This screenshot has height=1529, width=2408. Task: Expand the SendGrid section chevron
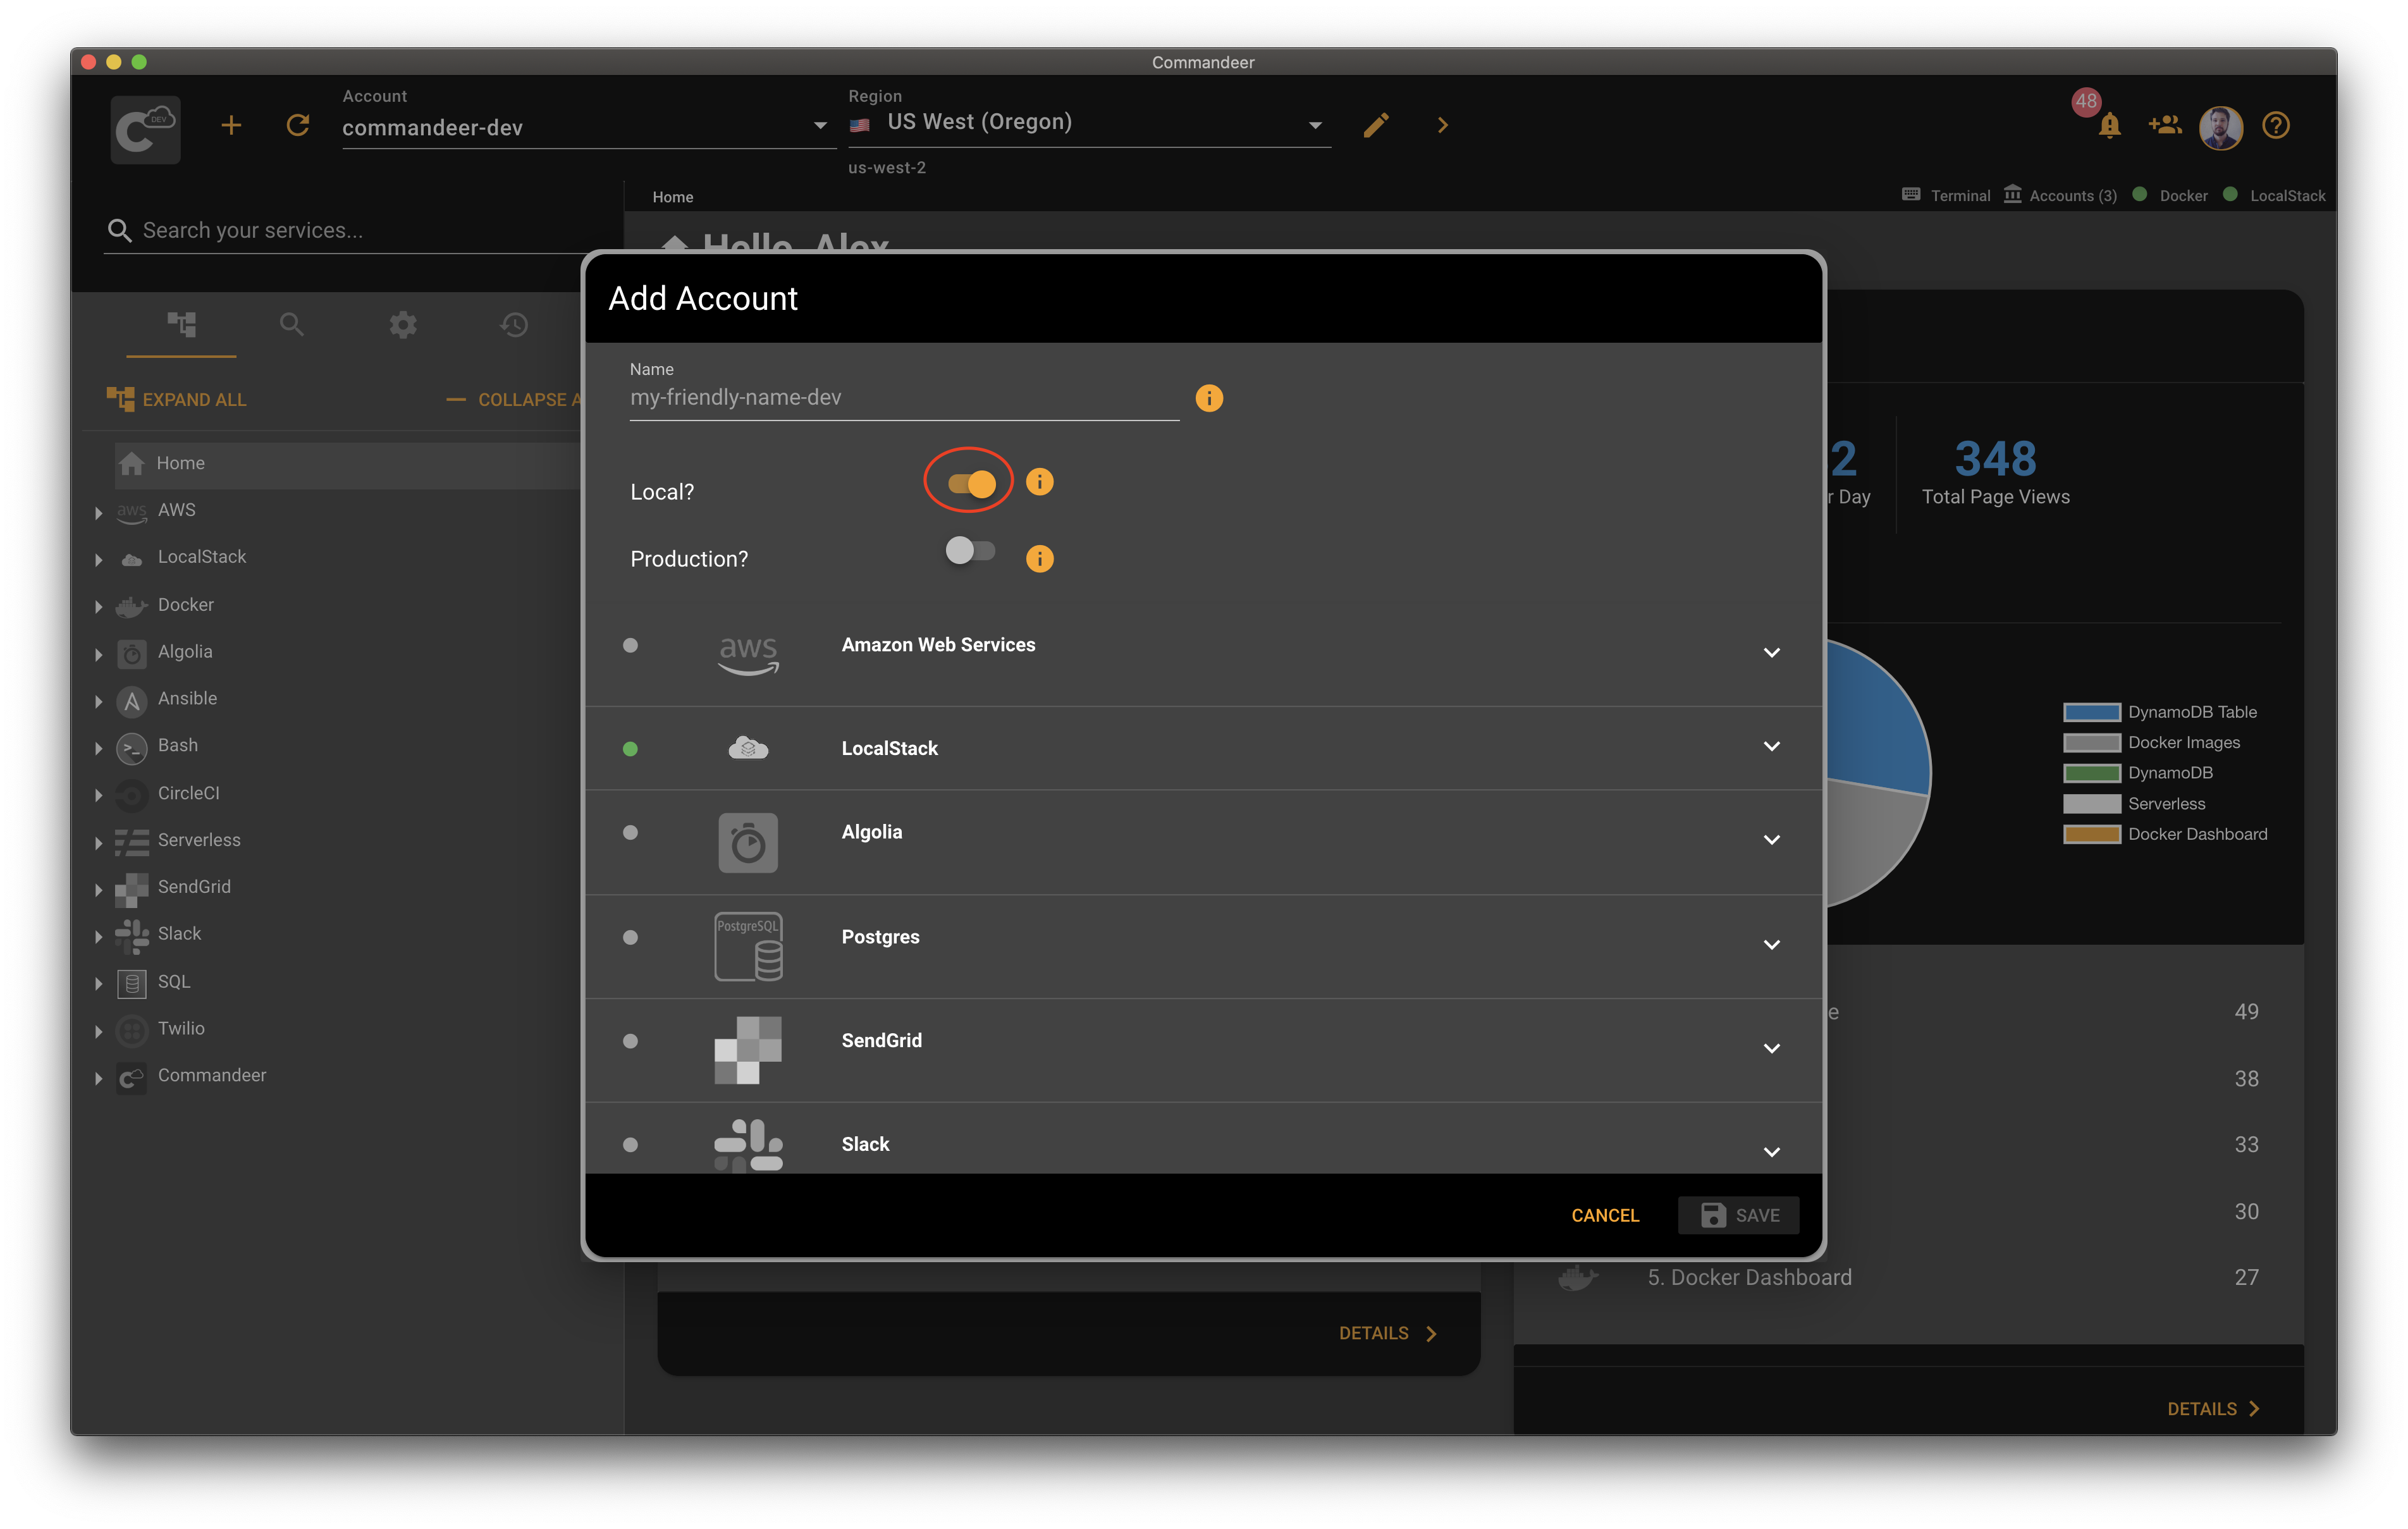pos(1771,1049)
